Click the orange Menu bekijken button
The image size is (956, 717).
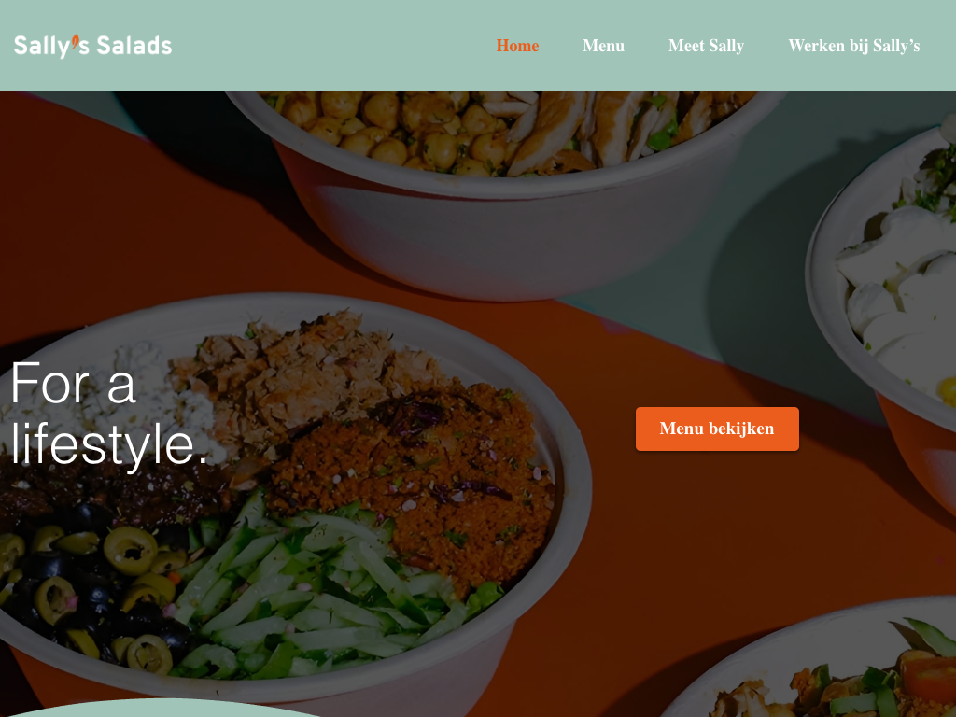pos(717,429)
